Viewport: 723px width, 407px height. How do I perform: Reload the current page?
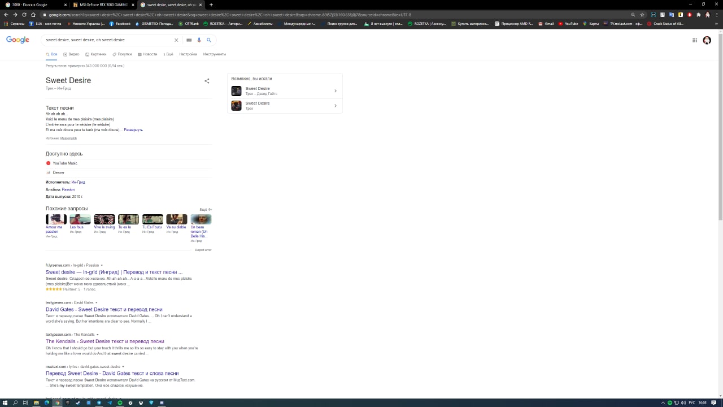24,15
